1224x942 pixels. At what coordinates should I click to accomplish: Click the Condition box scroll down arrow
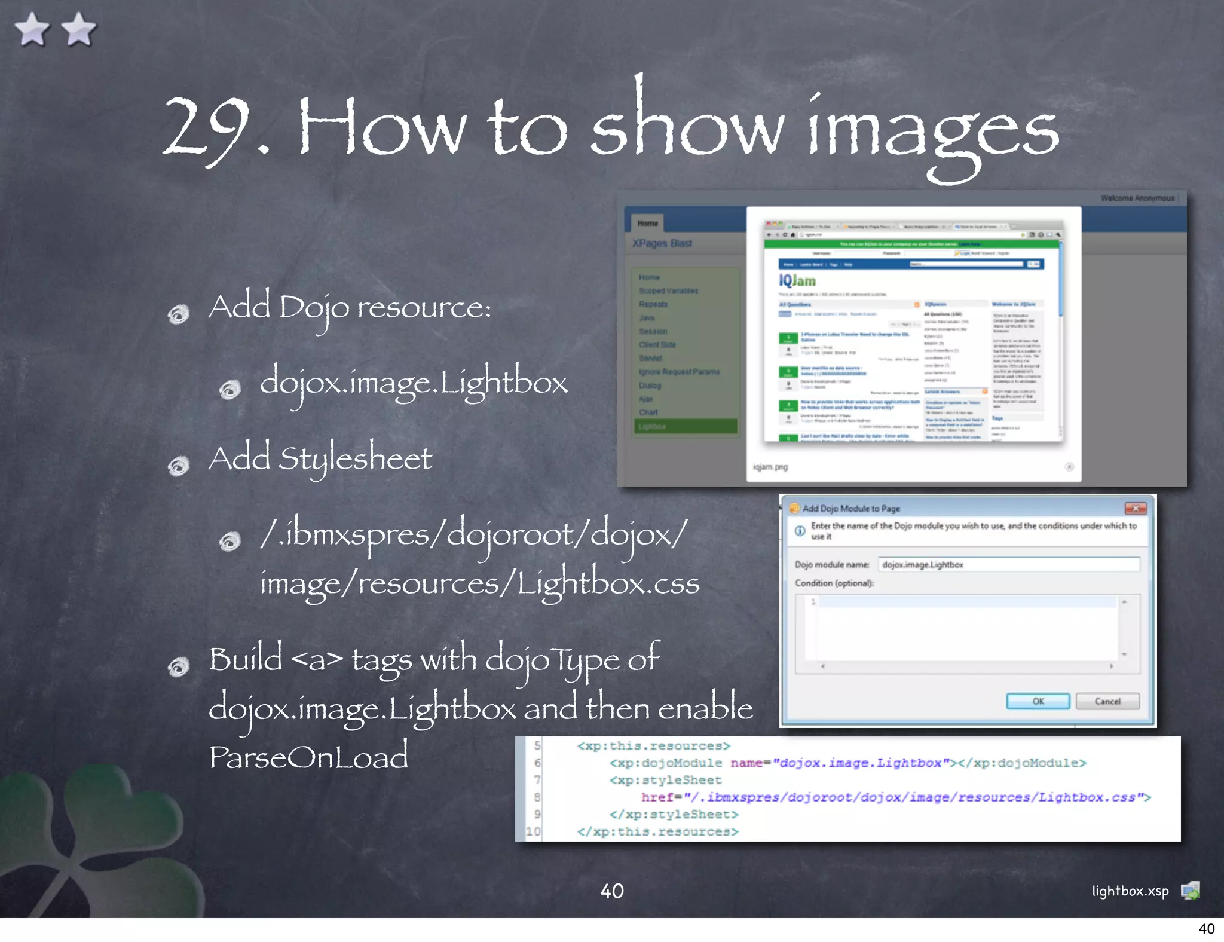click(1124, 654)
